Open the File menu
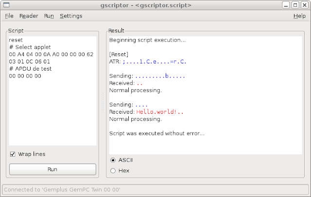The image size is (311, 197). click(x=9, y=16)
